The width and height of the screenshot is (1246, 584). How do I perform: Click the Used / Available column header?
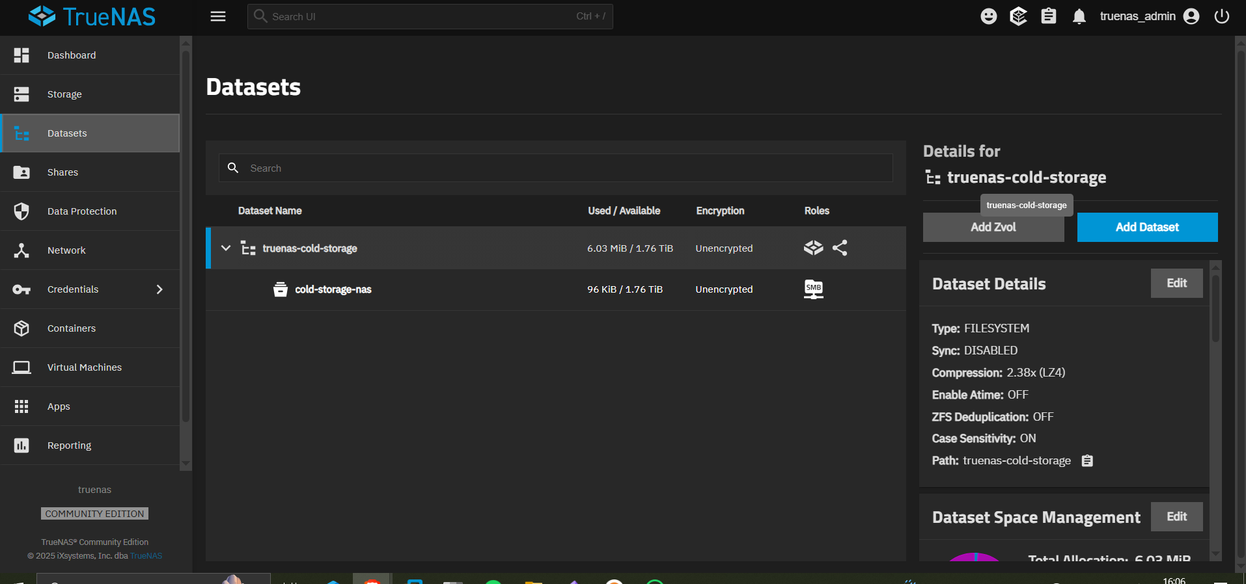624,211
